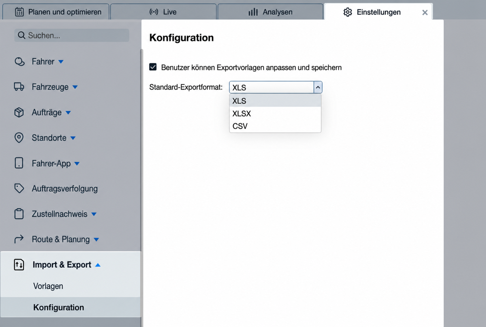The image size is (486, 327).
Task: Expand the Fahrer section arrow
Action: [x=61, y=62]
